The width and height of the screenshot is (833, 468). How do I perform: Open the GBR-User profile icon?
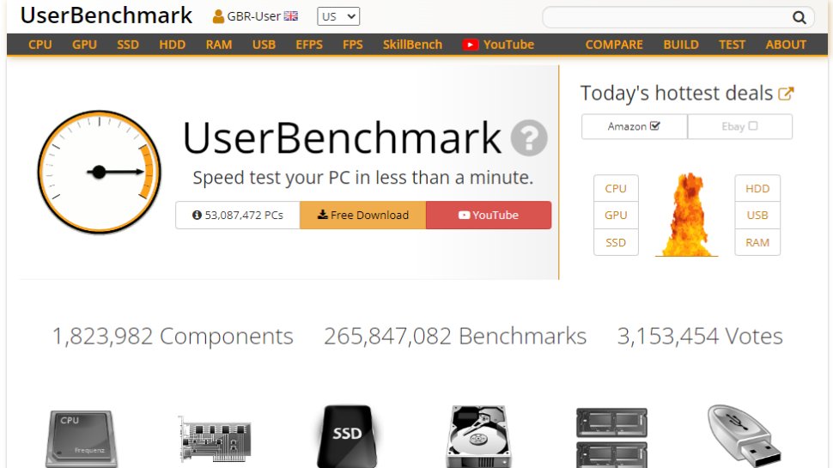(218, 16)
